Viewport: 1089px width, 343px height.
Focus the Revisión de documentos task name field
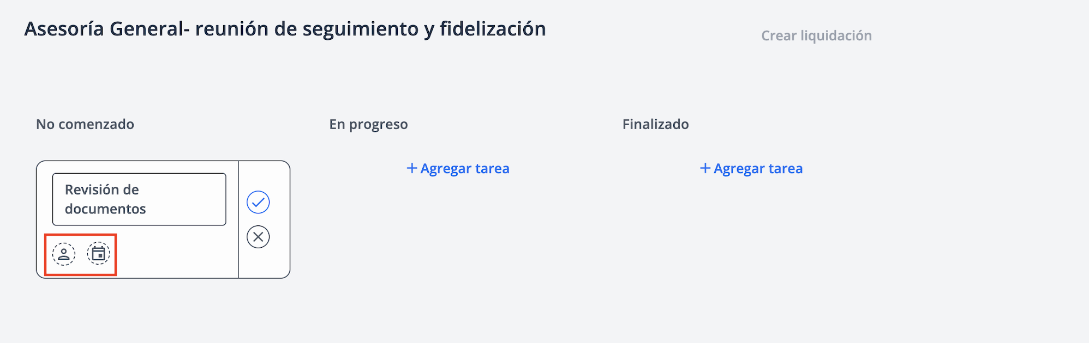tap(139, 199)
